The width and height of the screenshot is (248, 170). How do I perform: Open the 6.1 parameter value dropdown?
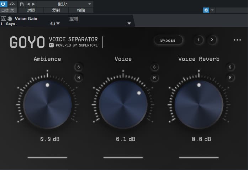(x=55, y=24)
